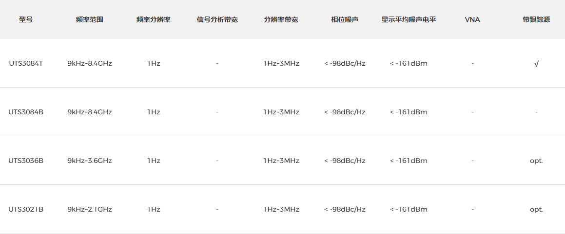Click UTS3084T's < -98dBc/Hz phase noise
Viewport: 565px width, 234px height.
coord(345,63)
